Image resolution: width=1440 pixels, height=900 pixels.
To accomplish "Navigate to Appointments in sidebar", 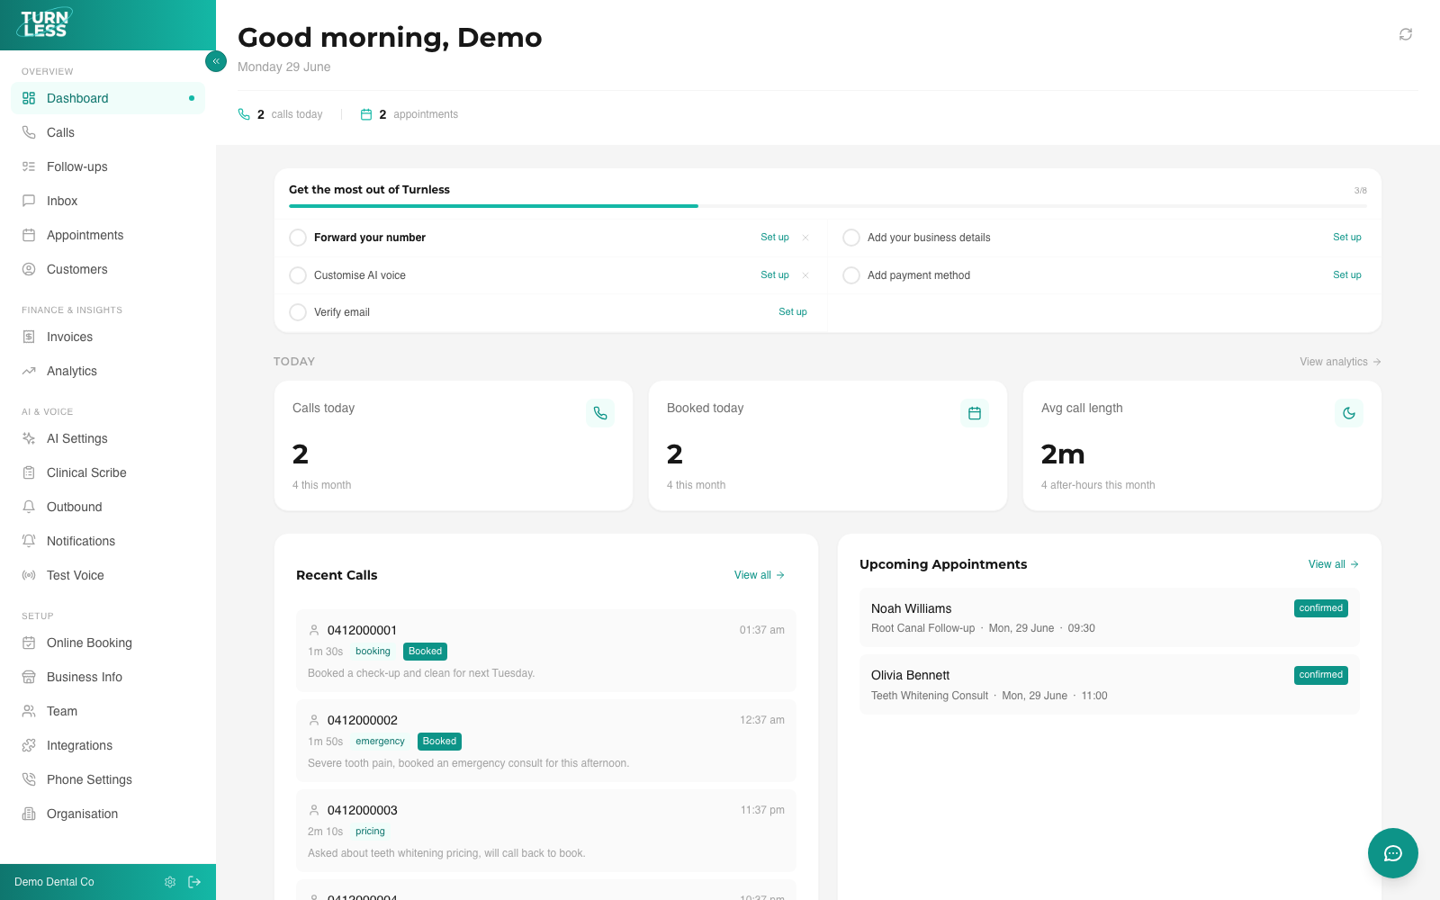I will [108, 235].
